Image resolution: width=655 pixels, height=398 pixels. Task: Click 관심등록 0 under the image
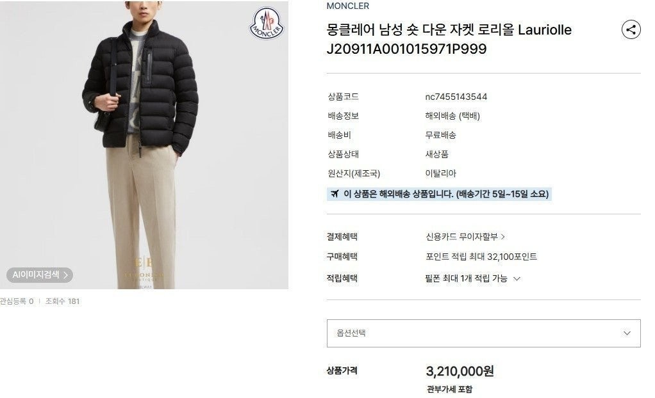pos(17,301)
